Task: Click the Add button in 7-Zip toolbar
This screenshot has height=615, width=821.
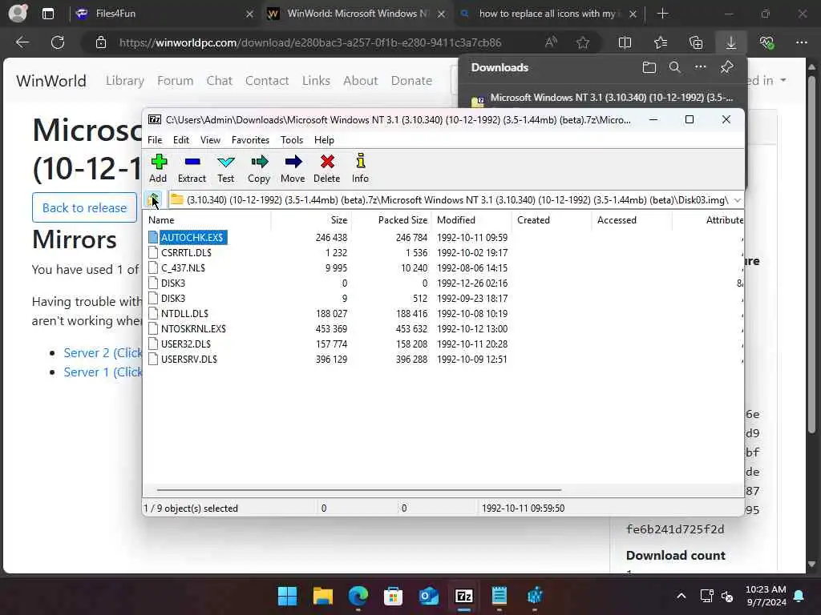Action: (158, 168)
